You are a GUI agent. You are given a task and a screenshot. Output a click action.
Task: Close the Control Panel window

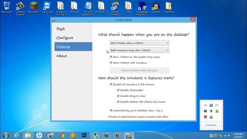click(x=193, y=19)
